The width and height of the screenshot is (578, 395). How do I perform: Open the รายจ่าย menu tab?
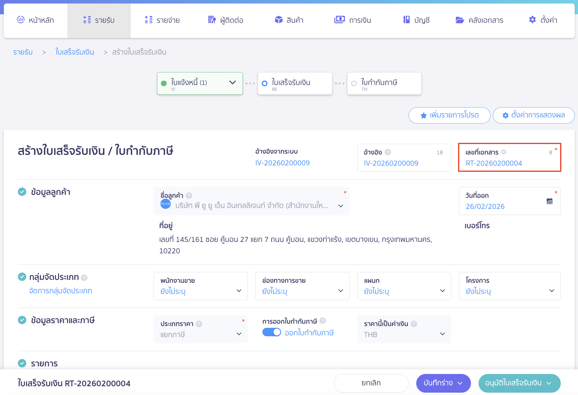point(163,20)
